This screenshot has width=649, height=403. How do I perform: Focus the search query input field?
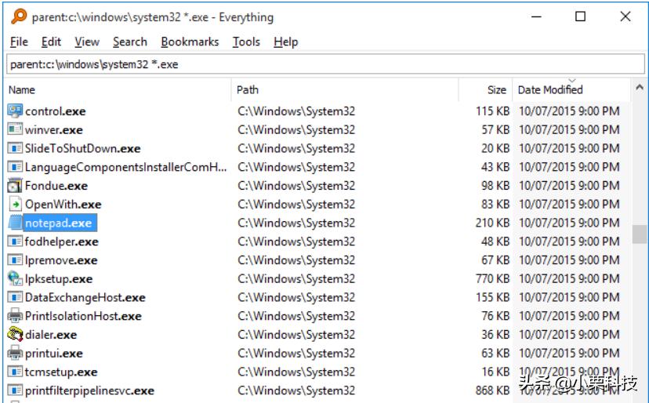(x=325, y=64)
